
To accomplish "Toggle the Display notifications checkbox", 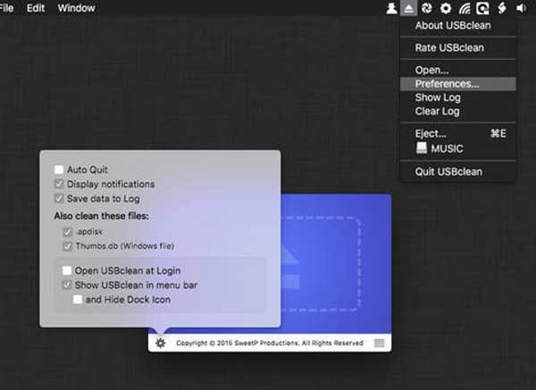I will click(x=59, y=184).
